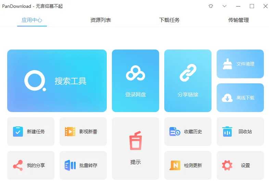Click the broom icon for 文件清理
269x192 pixels.
click(x=227, y=64)
